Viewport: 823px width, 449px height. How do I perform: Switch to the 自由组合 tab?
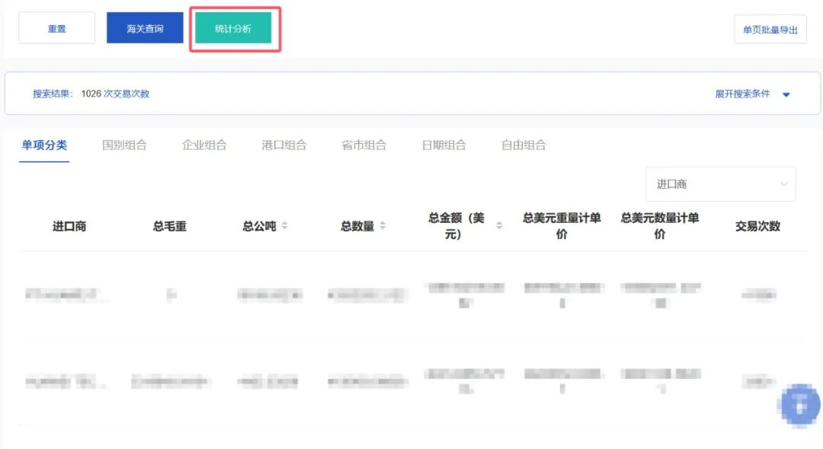click(524, 145)
